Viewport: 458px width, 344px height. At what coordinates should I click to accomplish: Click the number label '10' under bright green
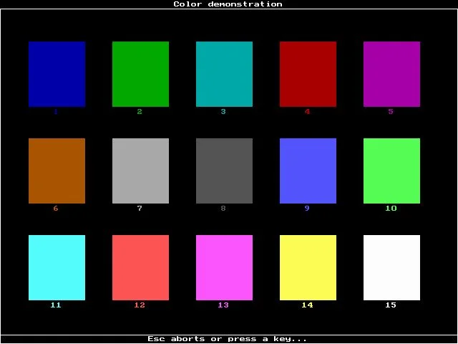point(391,209)
